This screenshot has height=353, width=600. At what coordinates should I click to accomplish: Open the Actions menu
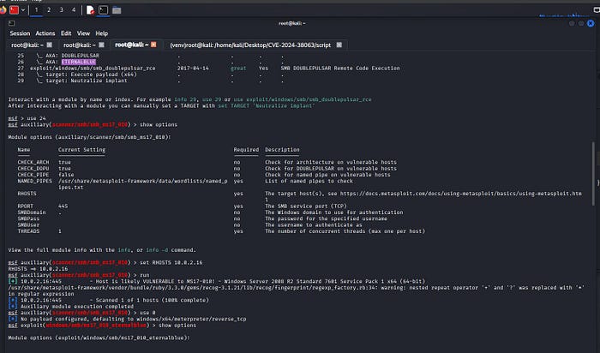point(45,33)
